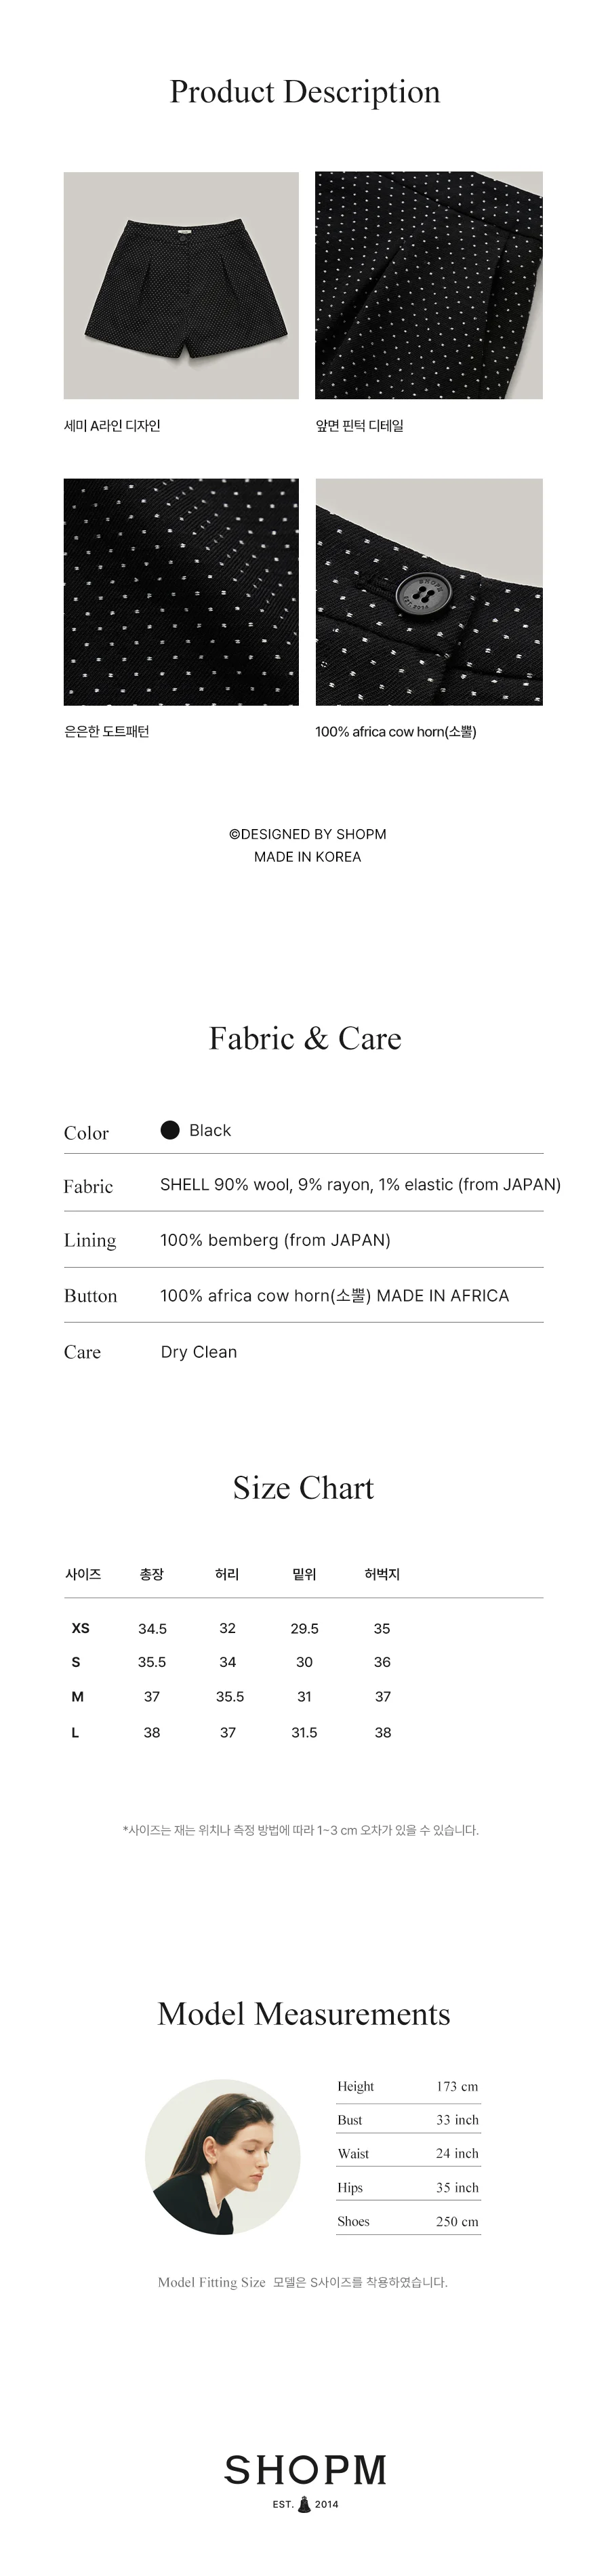Click the SHOPM logo at bottom
610x2576 pixels.
coord(305,2470)
